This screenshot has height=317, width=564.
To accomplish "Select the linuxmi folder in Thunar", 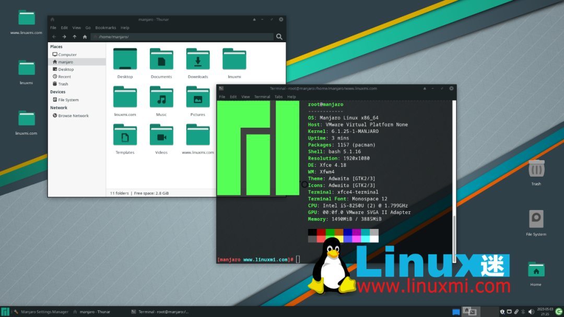I will pyautogui.click(x=234, y=59).
